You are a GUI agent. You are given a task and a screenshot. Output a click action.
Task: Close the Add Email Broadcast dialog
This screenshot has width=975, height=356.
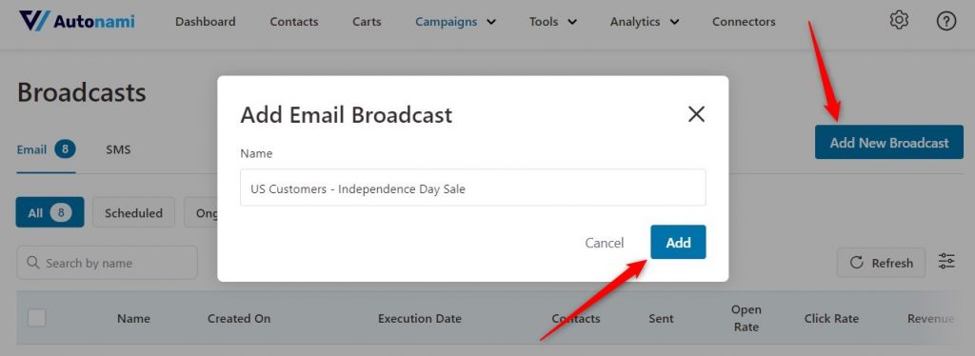[696, 113]
